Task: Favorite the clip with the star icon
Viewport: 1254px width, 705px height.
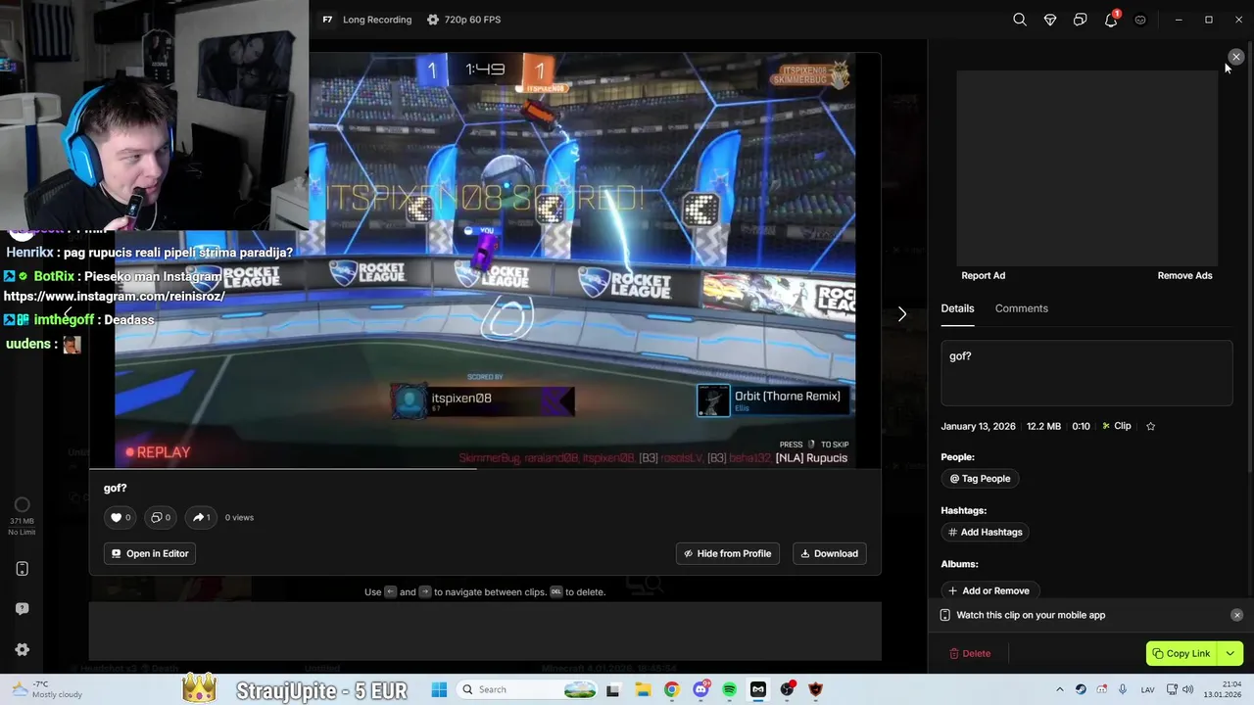Action: [1151, 426]
